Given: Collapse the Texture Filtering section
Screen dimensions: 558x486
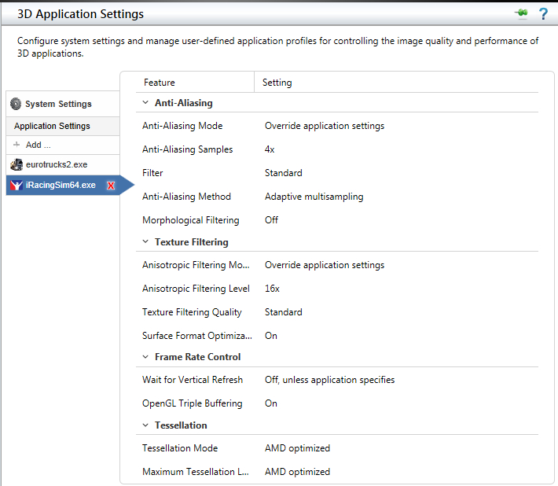Looking at the screenshot, I should [x=145, y=242].
